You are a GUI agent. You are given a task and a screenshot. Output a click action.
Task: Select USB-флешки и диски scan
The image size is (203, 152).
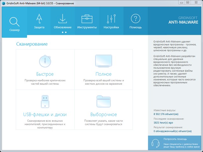point(45,114)
